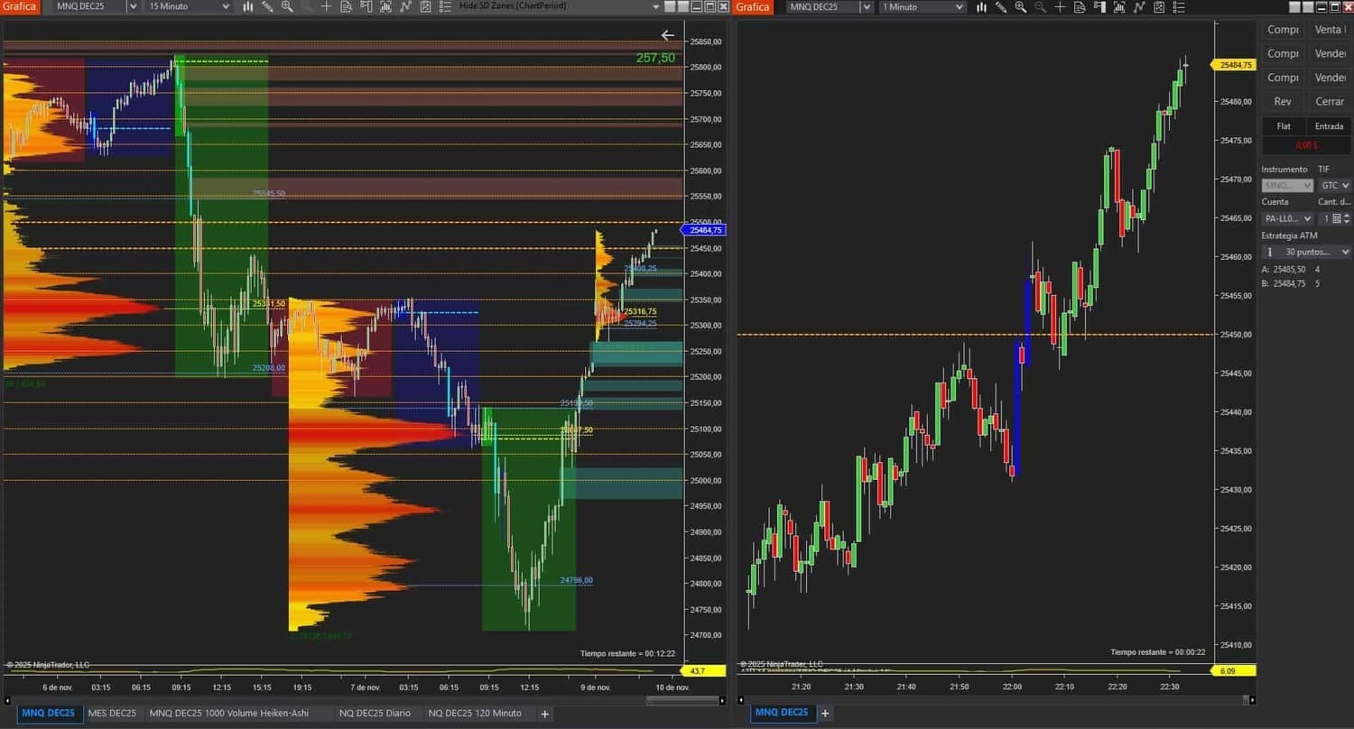Click the Rev reverse position button

[1283, 102]
